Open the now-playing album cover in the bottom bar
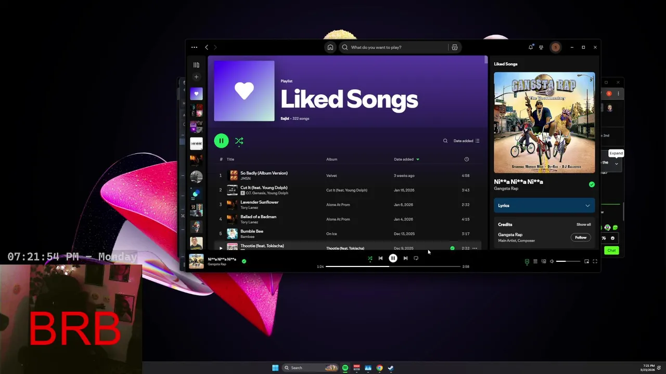666x374 pixels. pos(196,261)
